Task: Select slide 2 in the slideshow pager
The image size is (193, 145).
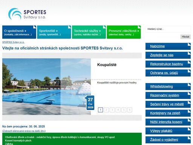Action: tap(106, 110)
